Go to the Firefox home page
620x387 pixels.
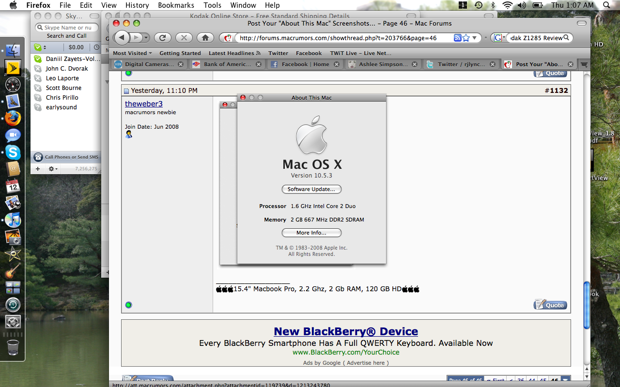coord(205,38)
